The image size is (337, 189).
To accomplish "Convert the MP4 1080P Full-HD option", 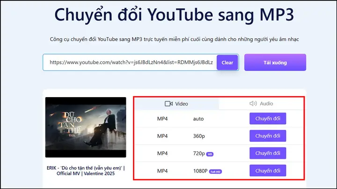I will pos(268,171).
